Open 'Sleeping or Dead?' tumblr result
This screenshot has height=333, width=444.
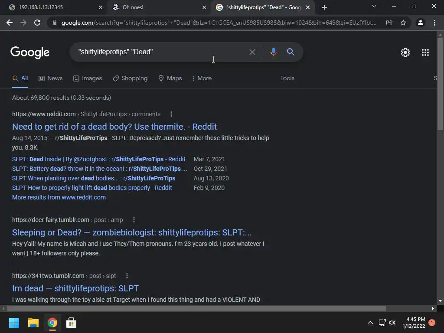tap(132, 232)
